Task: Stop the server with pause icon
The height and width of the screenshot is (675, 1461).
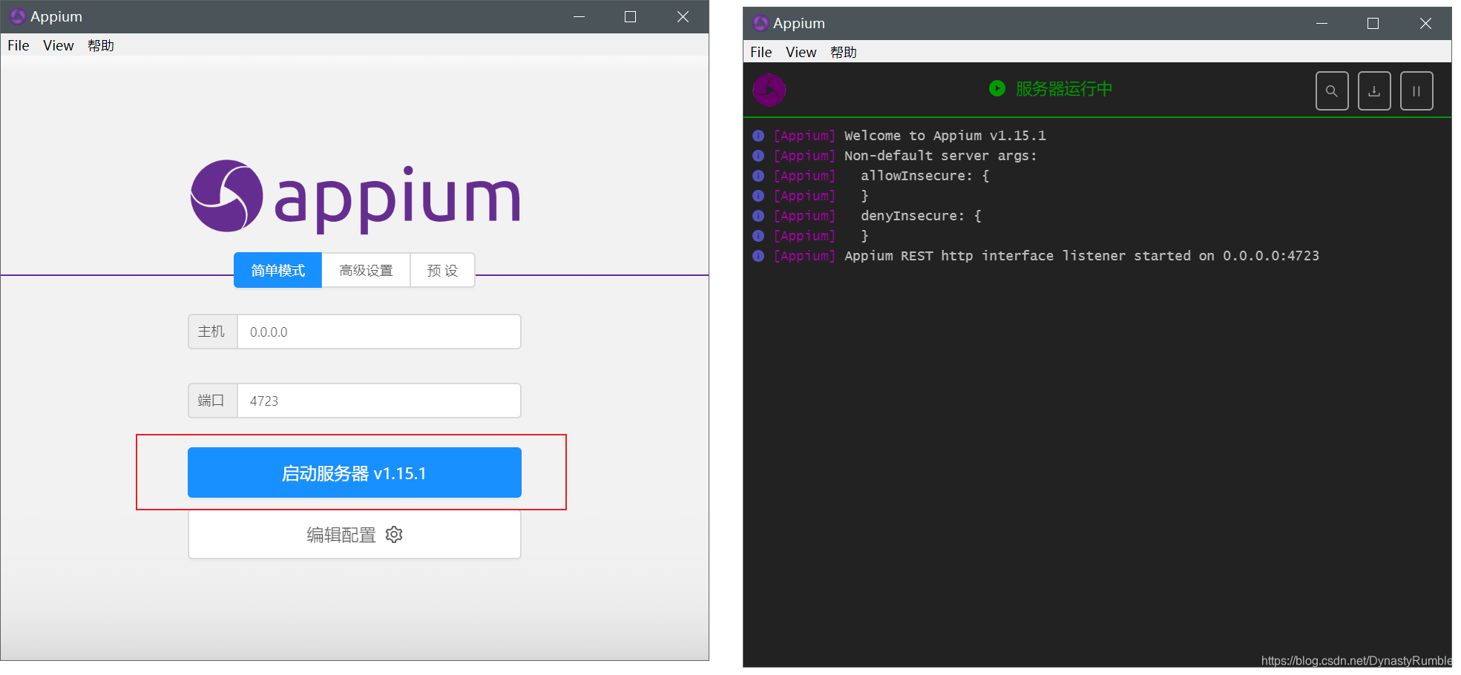Action: 1416,91
